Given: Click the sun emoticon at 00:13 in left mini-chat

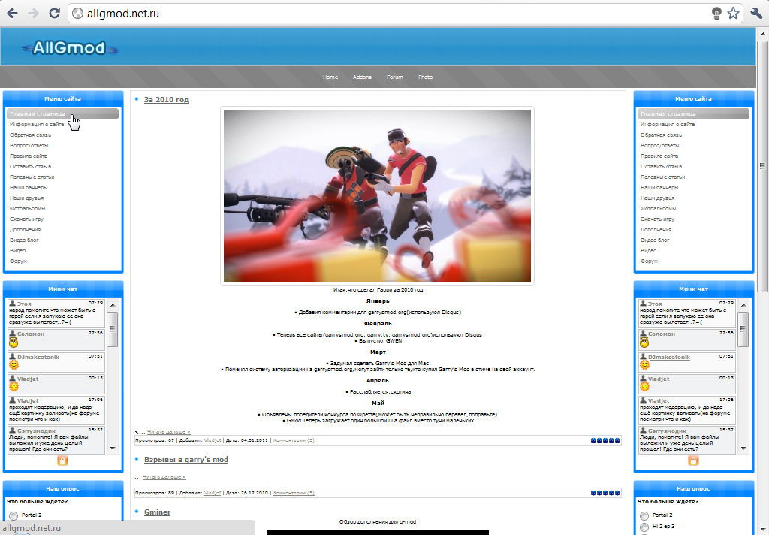Looking at the screenshot, I should coord(14,386).
